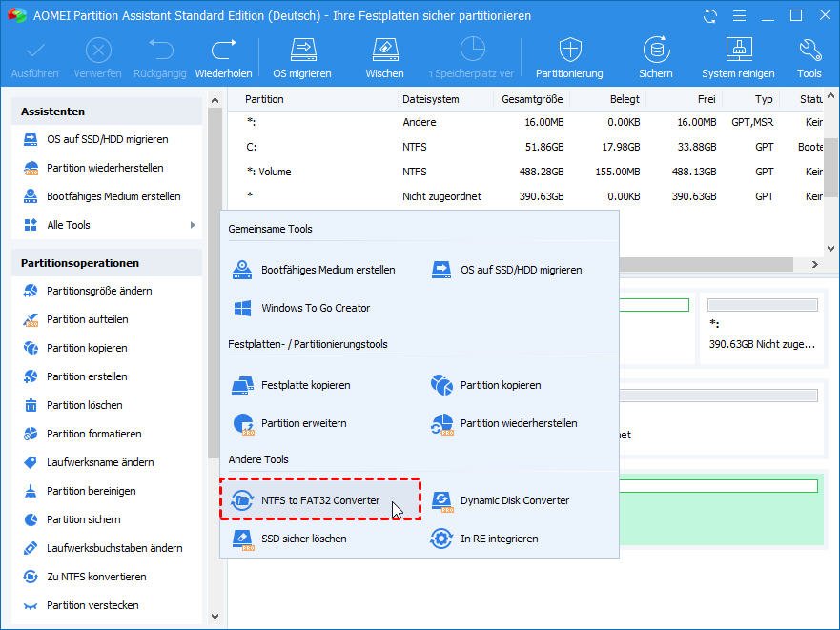Collapse the Assistenten section header
840x630 pixels.
coord(107,112)
